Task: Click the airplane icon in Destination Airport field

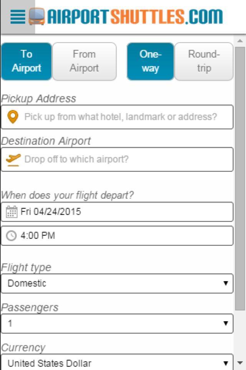Action: [14, 159]
